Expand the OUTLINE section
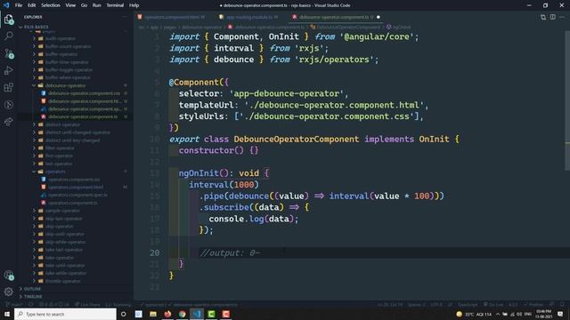Viewport: 570px width, 320px height. point(32,289)
